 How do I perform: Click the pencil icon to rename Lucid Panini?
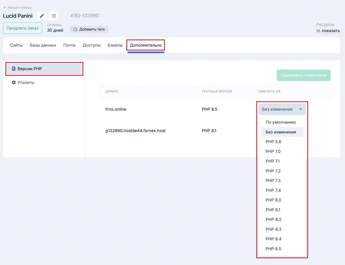click(42, 16)
